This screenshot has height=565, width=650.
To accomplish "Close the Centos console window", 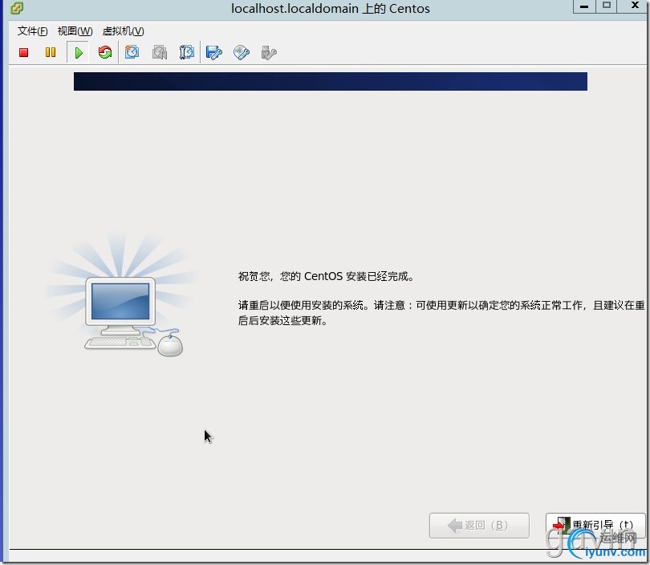I will pyautogui.click(x=634, y=6).
